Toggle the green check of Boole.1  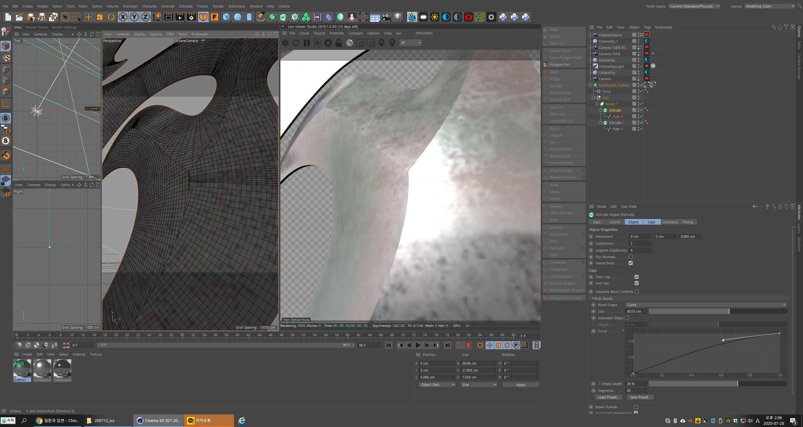(x=641, y=104)
